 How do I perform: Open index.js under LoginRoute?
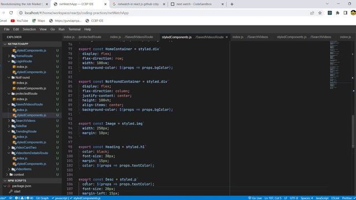point(22,67)
